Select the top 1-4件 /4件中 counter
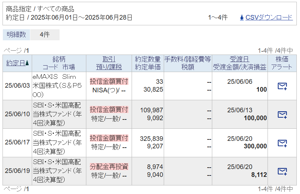This screenshot has height=194, width=300. point(275,51)
